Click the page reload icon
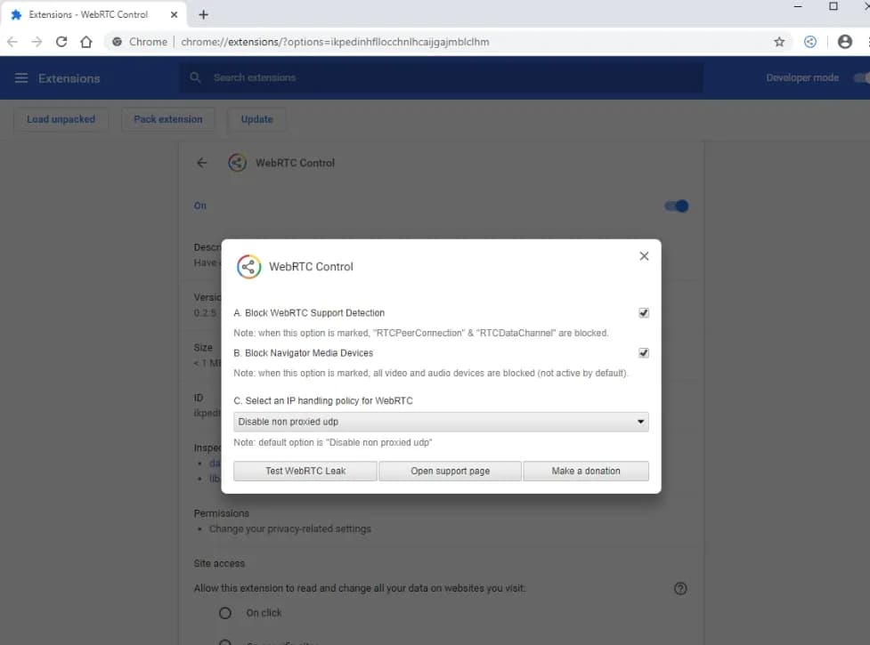The width and height of the screenshot is (870, 645). (x=61, y=41)
